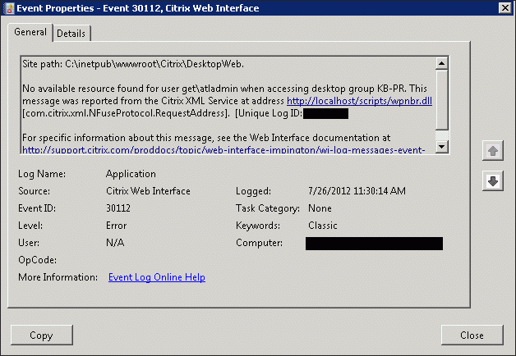This screenshot has height=356, width=516.
Task: Open the Event Log Online Help link
Action: pos(157,277)
